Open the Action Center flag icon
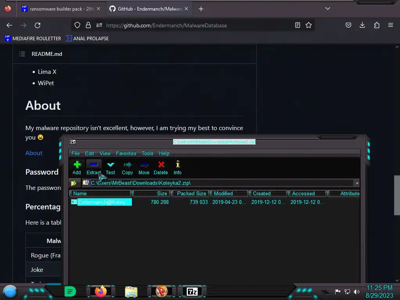Image resolution: width=400 pixels, height=300 pixels. (337, 291)
